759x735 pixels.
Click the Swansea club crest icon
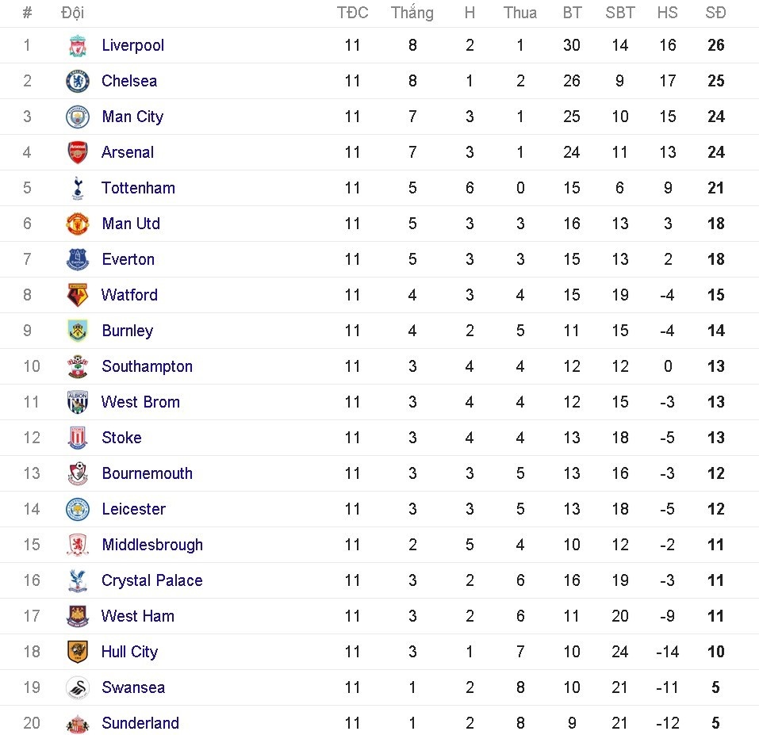[x=77, y=687]
